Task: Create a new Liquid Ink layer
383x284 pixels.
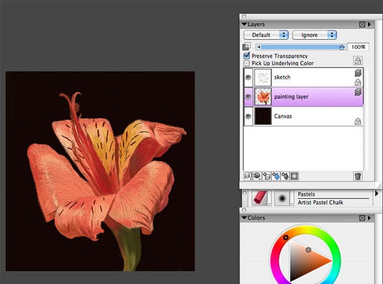Action: point(285,176)
